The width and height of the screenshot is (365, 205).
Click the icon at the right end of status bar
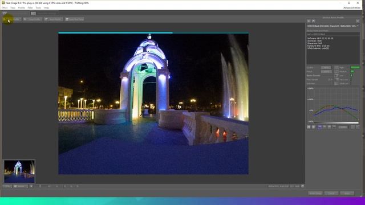pos(302,186)
